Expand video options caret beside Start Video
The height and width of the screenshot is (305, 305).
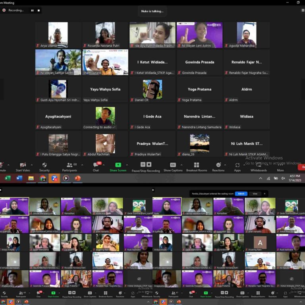(x=32, y=165)
